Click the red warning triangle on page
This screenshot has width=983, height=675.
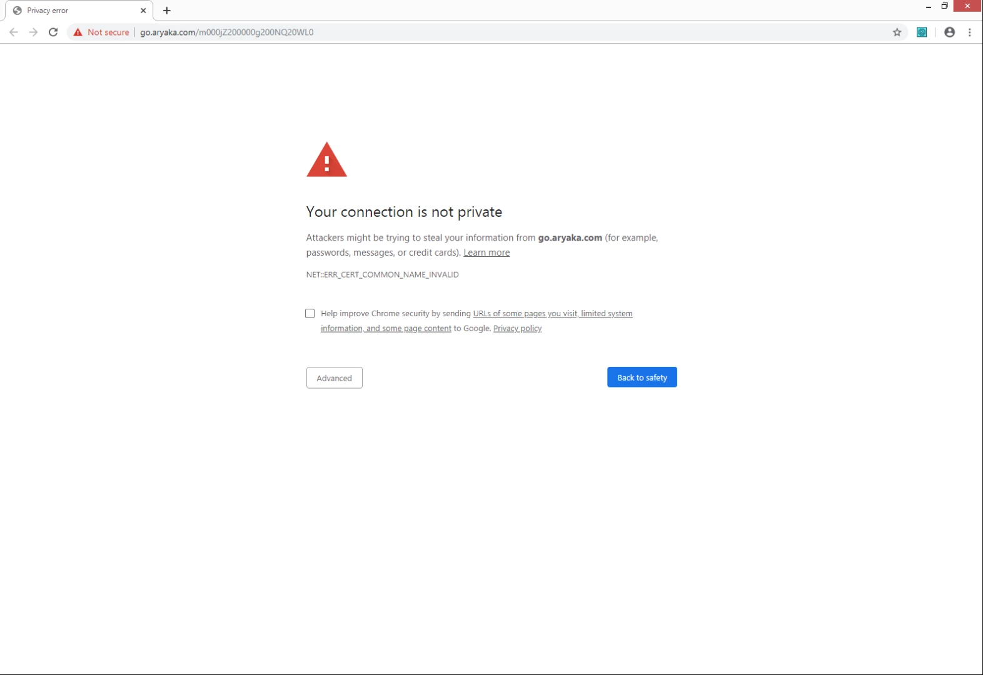[x=326, y=160]
